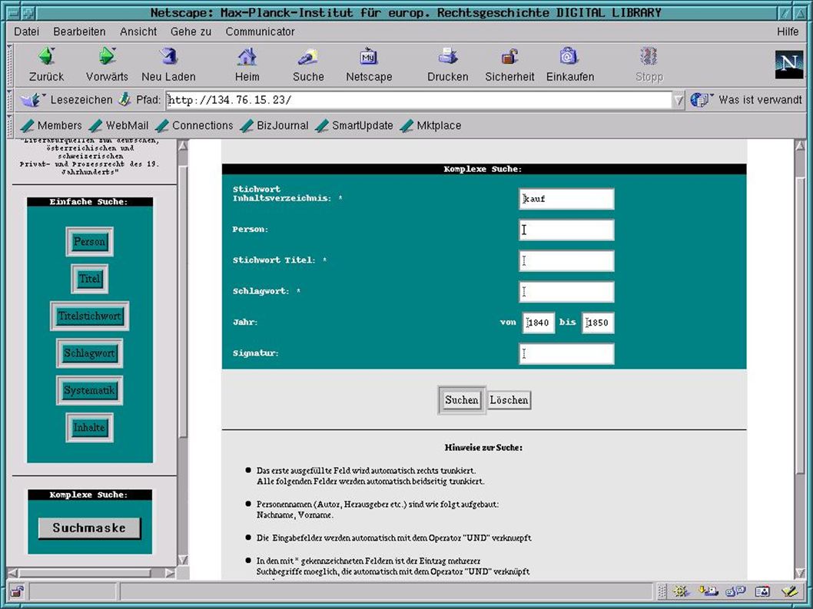This screenshot has width=813, height=609.
Task: Click the status bar security lock icon
Action: 17,591
